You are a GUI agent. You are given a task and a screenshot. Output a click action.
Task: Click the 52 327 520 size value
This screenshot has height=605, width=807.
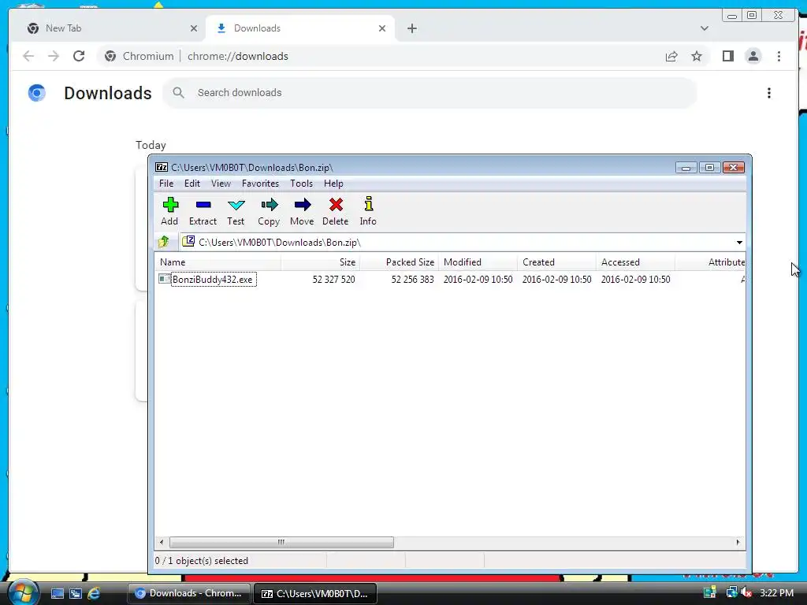point(333,280)
